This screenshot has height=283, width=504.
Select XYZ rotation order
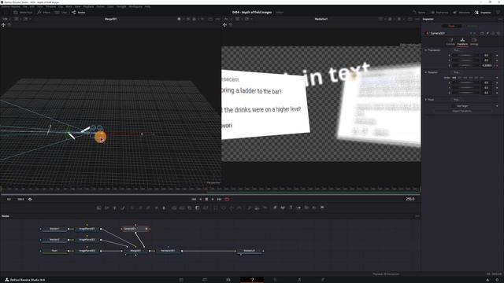pos(454,78)
